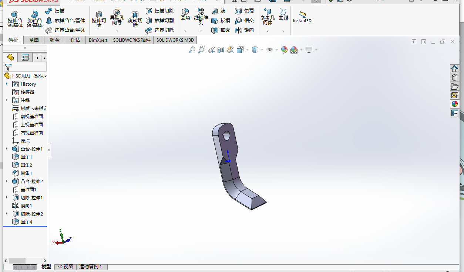Screen dimensions: 464x272
Task: Click Previous View icon
Action: [211, 50]
